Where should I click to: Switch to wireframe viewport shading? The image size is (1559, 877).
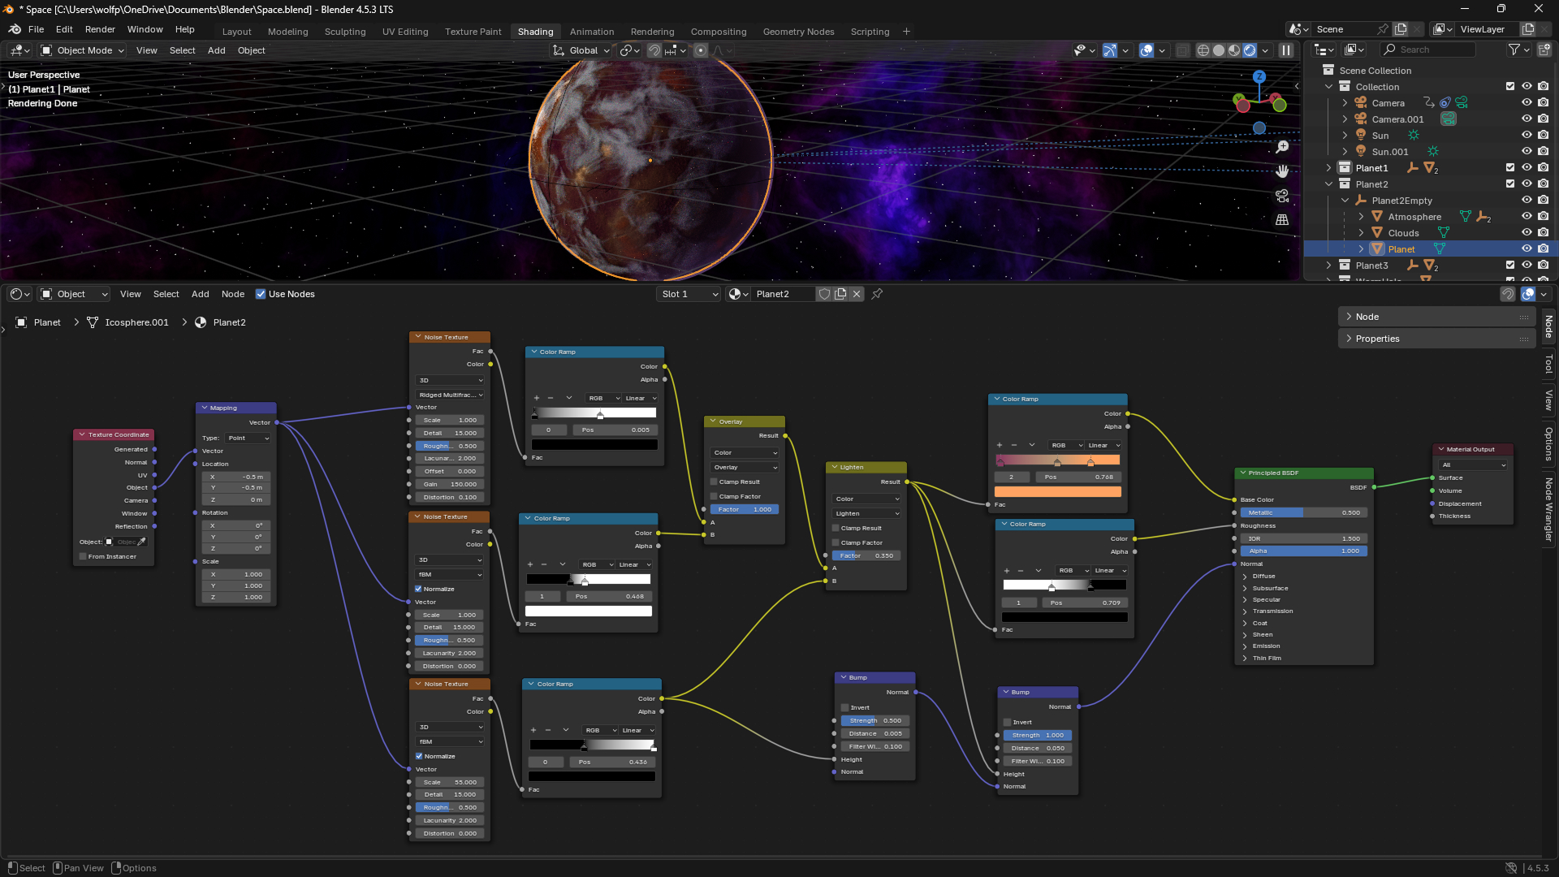pyautogui.click(x=1203, y=50)
